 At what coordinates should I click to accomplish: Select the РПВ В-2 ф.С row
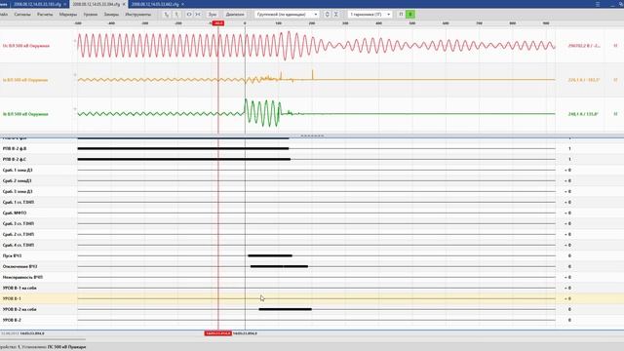pos(312,159)
